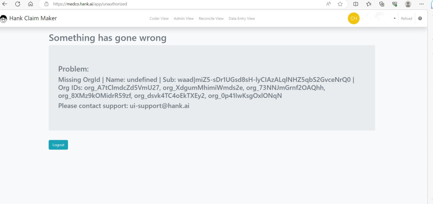Screen dimensions: 433x204
Task: Switch to Coder View
Action: pyautogui.click(x=159, y=19)
